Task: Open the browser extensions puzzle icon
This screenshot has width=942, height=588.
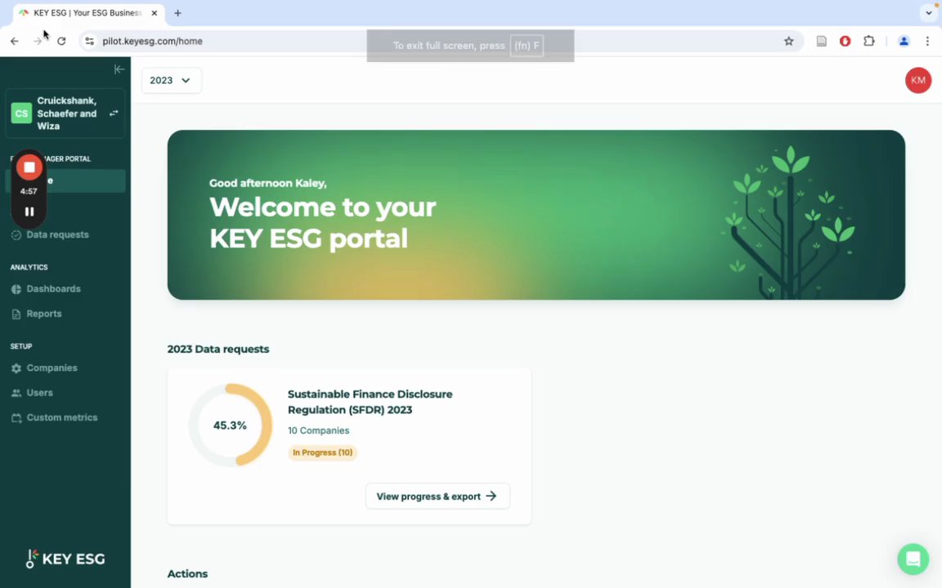Action: click(x=868, y=42)
